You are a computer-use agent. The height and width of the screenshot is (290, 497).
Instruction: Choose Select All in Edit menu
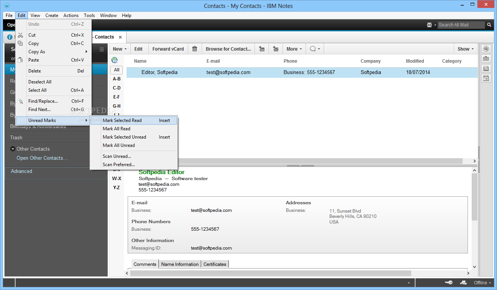pyautogui.click(x=53, y=90)
